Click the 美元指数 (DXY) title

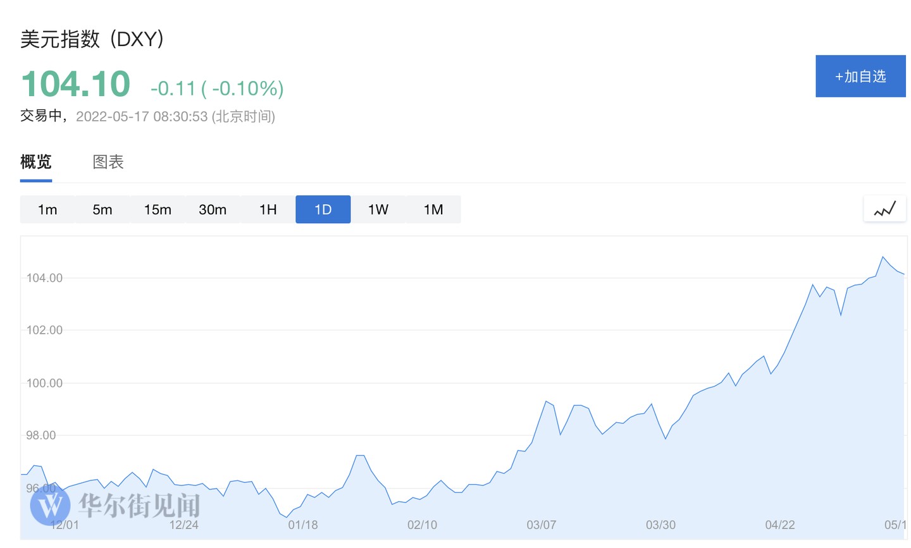coord(92,39)
